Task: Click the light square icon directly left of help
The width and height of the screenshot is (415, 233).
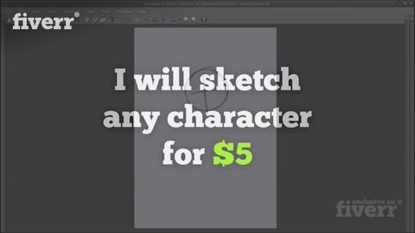Action: point(193,19)
